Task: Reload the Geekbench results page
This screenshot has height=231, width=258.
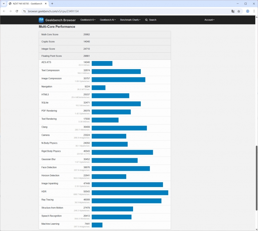Action: 17,11
